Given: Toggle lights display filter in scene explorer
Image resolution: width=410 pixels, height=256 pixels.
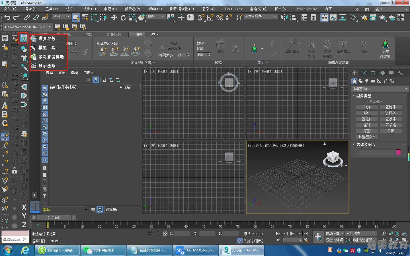Looking at the screenshot, I should [x=45, y=101].
